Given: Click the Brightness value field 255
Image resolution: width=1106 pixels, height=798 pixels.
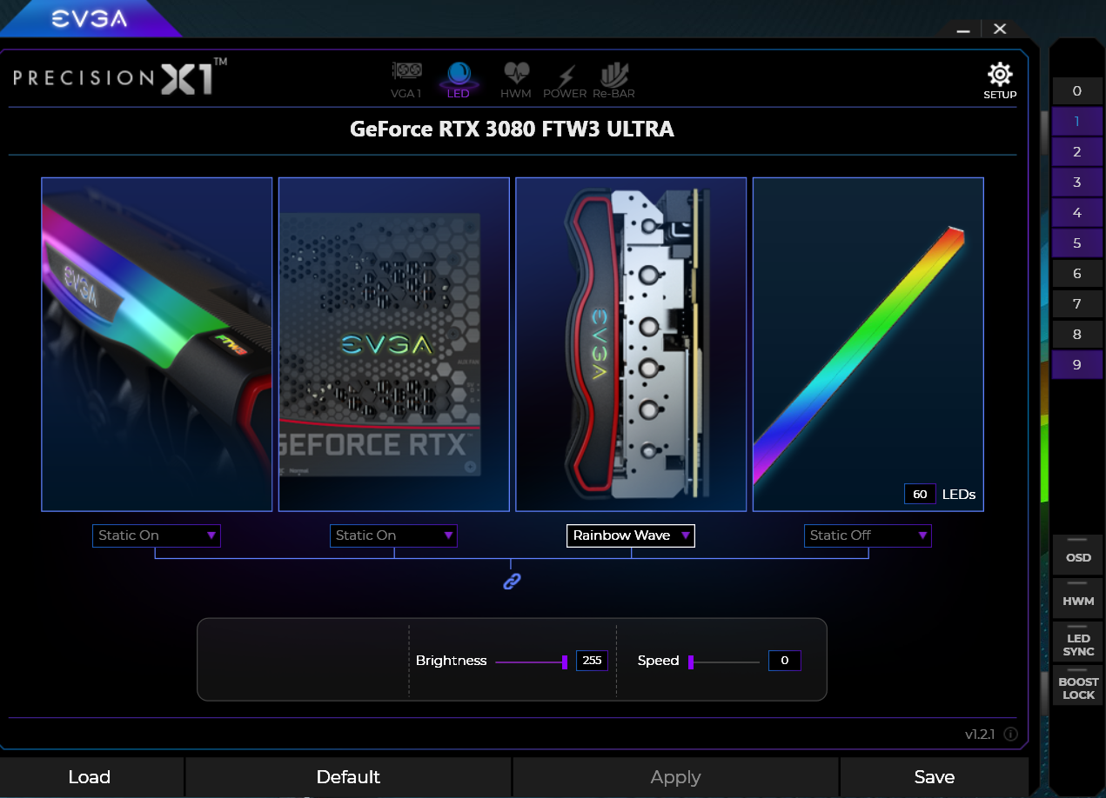Looking at the screenshot, I should (592, 661).
